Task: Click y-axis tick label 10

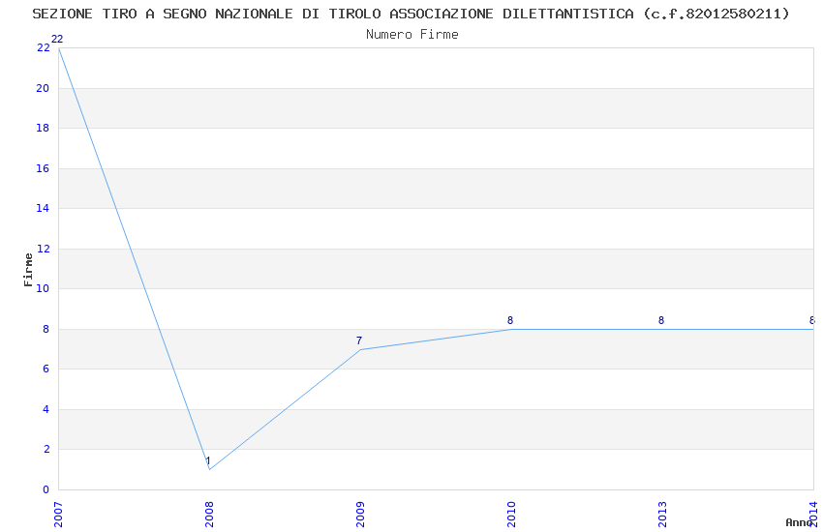Action: pyautogui.click(x=43, y=289)
